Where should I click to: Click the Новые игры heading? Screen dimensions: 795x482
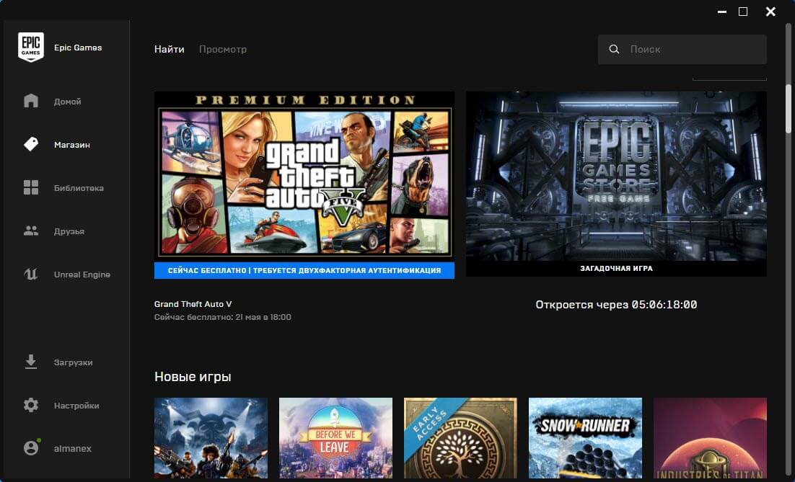click(x=193, y=377)
